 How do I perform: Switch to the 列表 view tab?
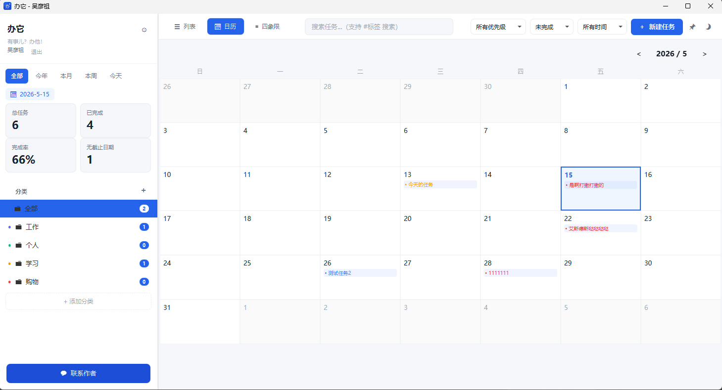(x=185, y=27)
